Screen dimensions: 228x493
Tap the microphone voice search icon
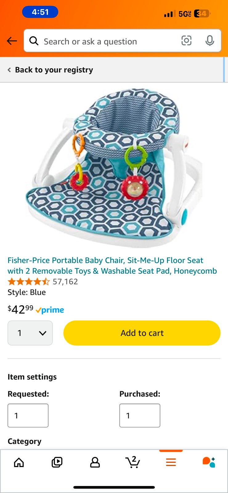pos(210,41)
